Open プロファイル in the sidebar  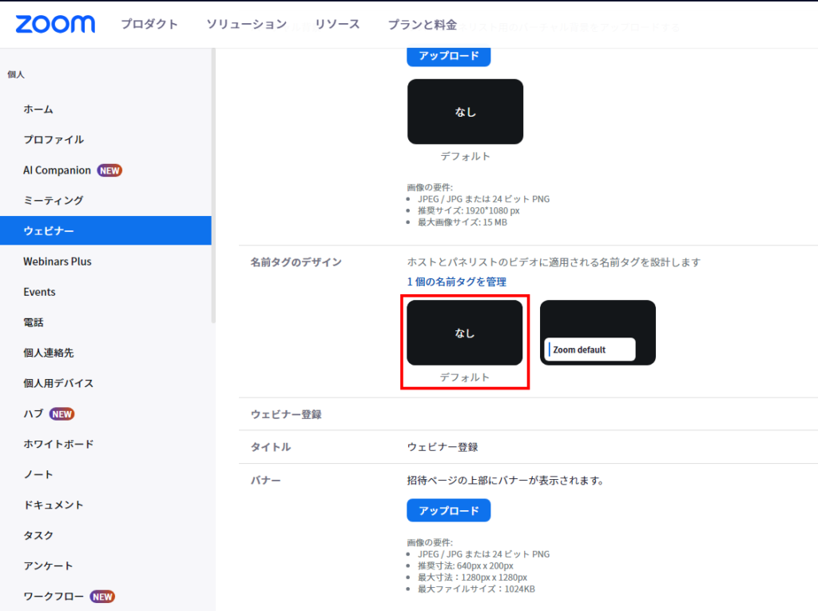pos(54,139)
